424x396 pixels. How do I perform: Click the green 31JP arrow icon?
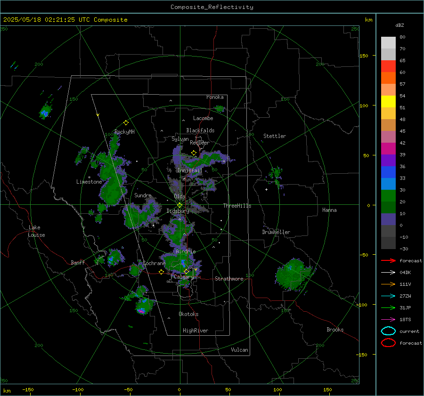[388, 307]
